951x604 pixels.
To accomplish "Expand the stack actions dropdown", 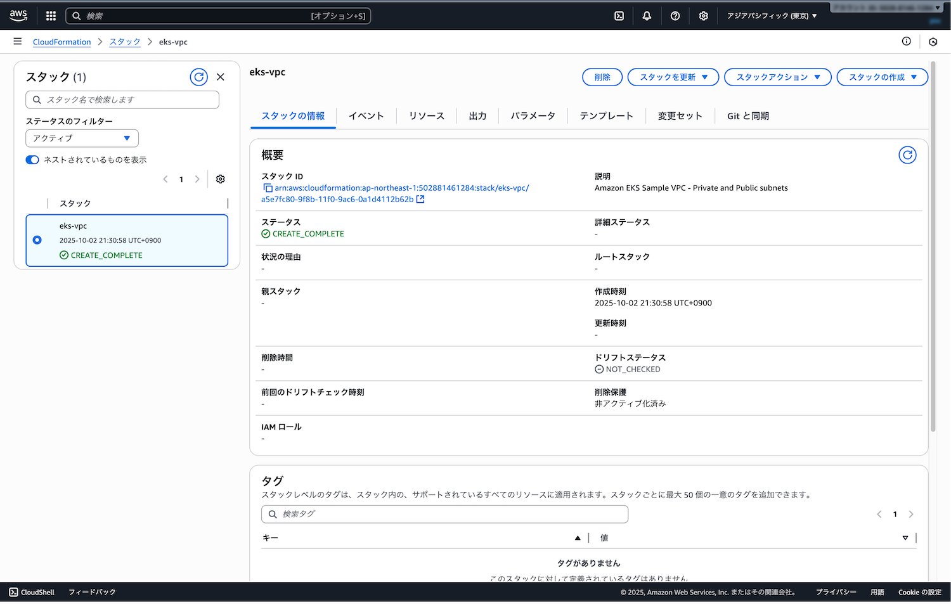I will (777, 77).
